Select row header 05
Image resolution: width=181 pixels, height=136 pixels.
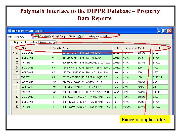click(x=16, y=72)
